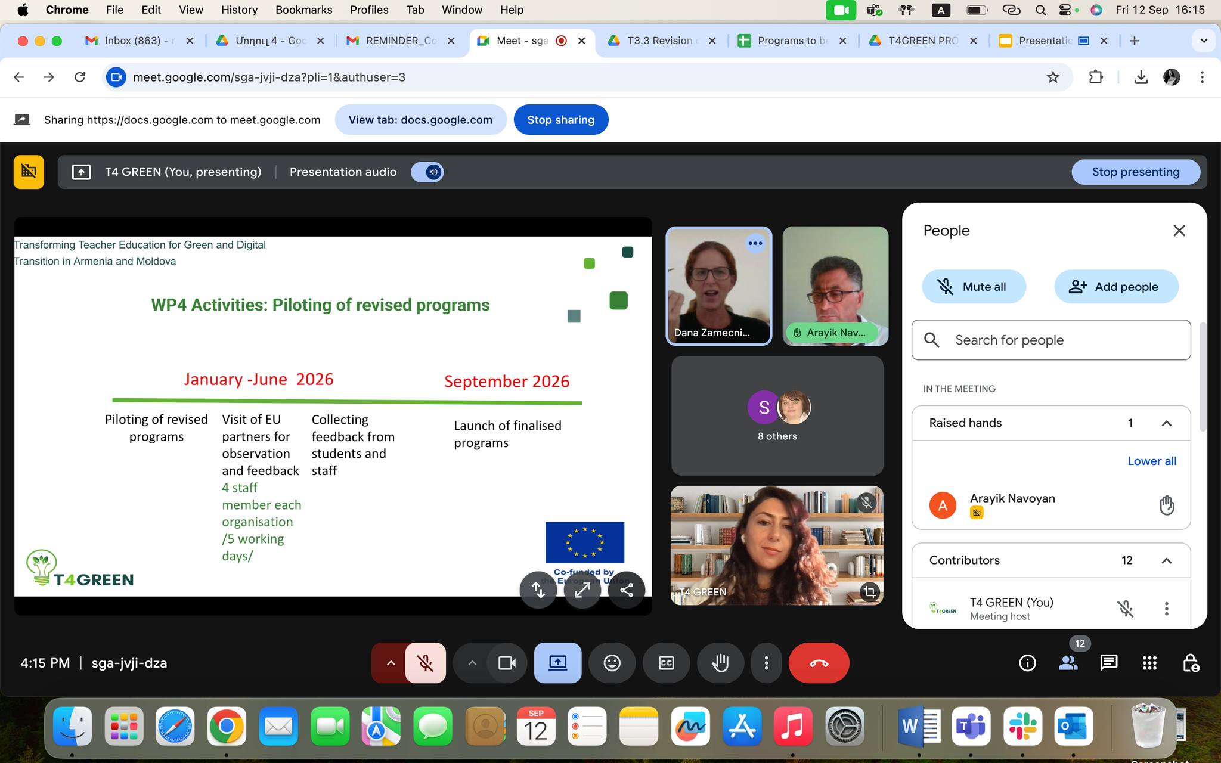Screen dimensions: 1221x763
Task: Open audio settings arrow beside microphone
Action: click(x=391, y=663)
